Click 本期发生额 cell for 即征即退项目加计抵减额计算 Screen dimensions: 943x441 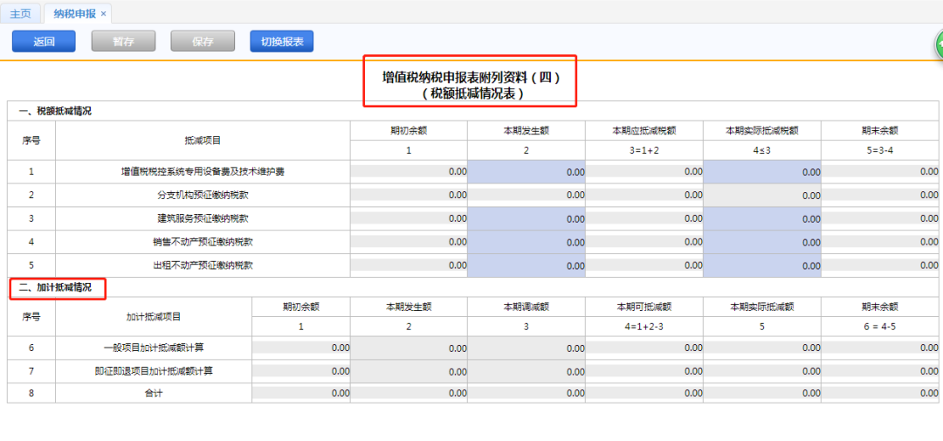click(x=409, y=371)
